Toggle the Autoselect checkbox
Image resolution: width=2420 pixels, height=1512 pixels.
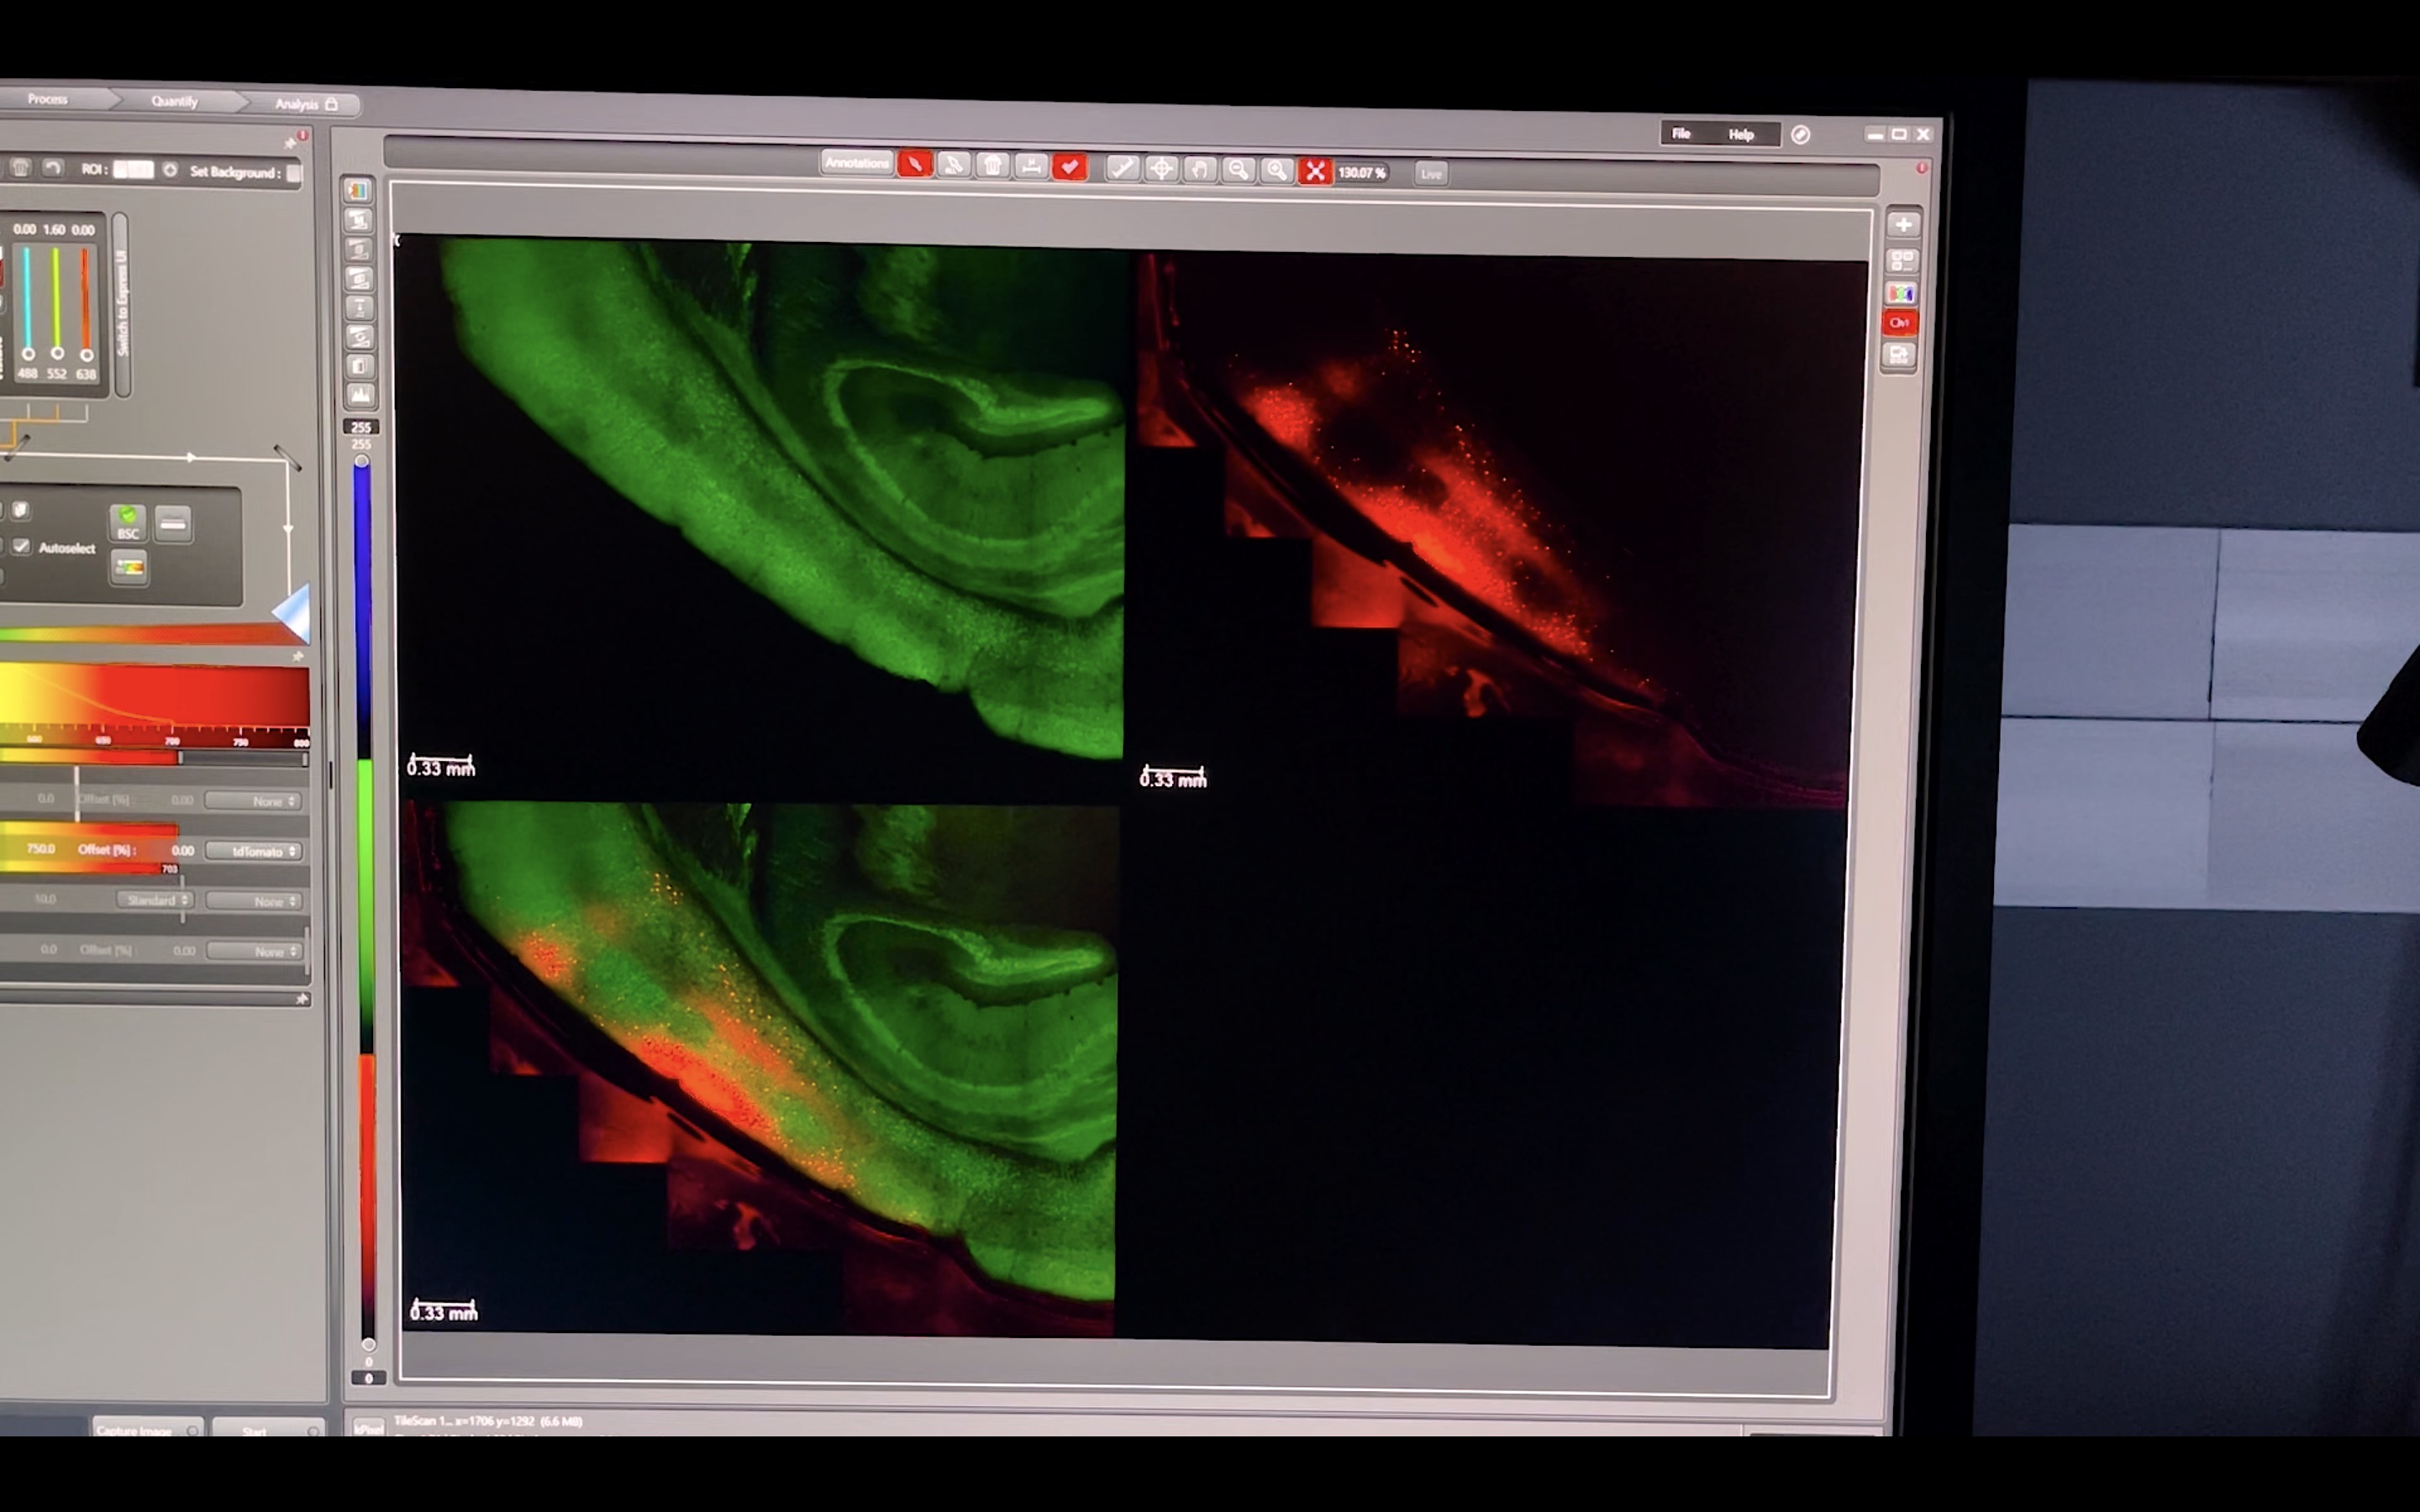[x=21, y=546]
